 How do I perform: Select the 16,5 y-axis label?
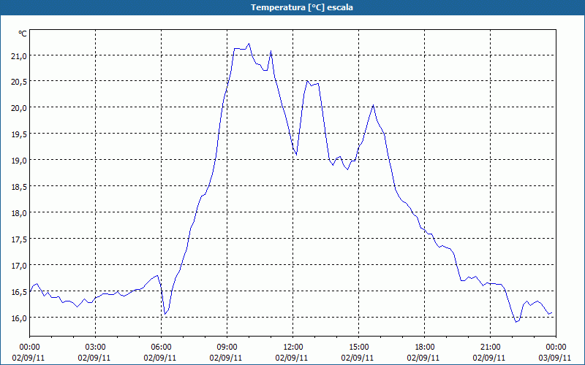click(19, 292)
